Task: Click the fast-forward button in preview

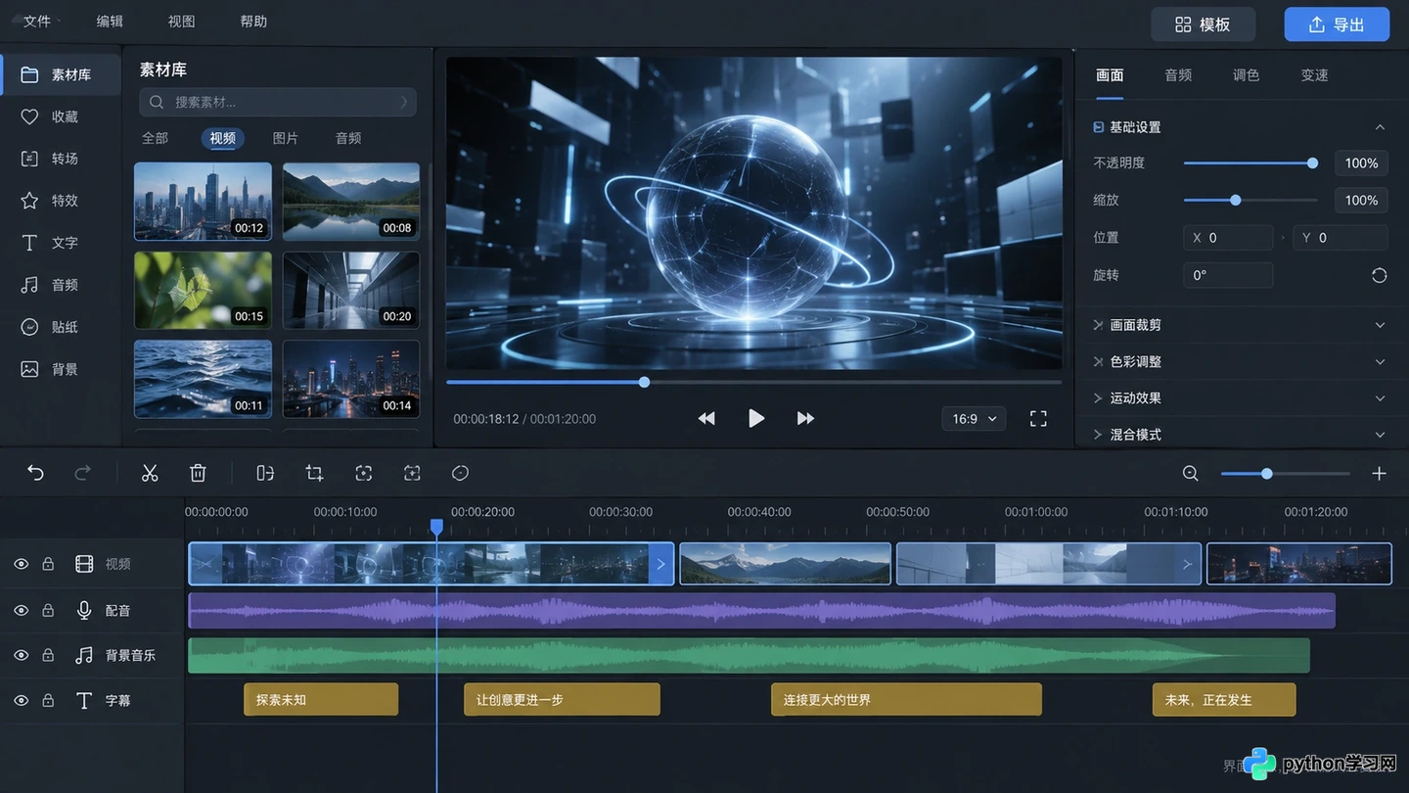Action: point(805,419)
